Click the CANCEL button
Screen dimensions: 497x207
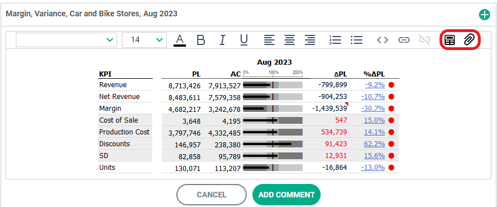[x=211, y=195]
